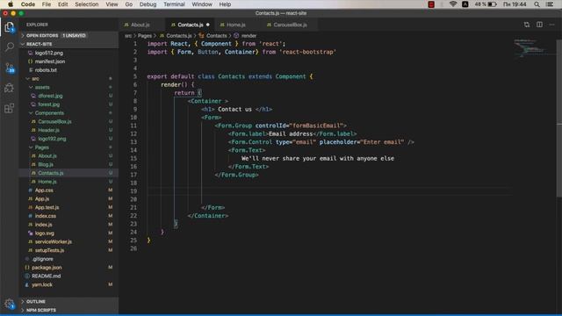Switch to the Home.js tab
Image resolution: width=562 pixels, height=316 pixels.
pos(236,25)
